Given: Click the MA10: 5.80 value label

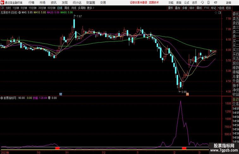Looking at the screenshot, I should [40, 13].
